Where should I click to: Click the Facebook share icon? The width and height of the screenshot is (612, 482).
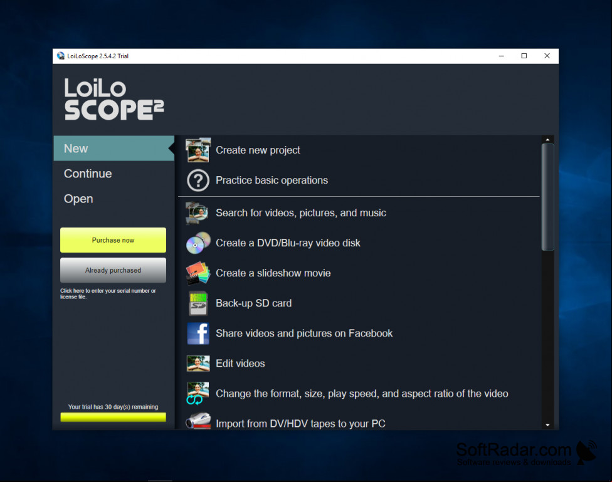[198, 333]
